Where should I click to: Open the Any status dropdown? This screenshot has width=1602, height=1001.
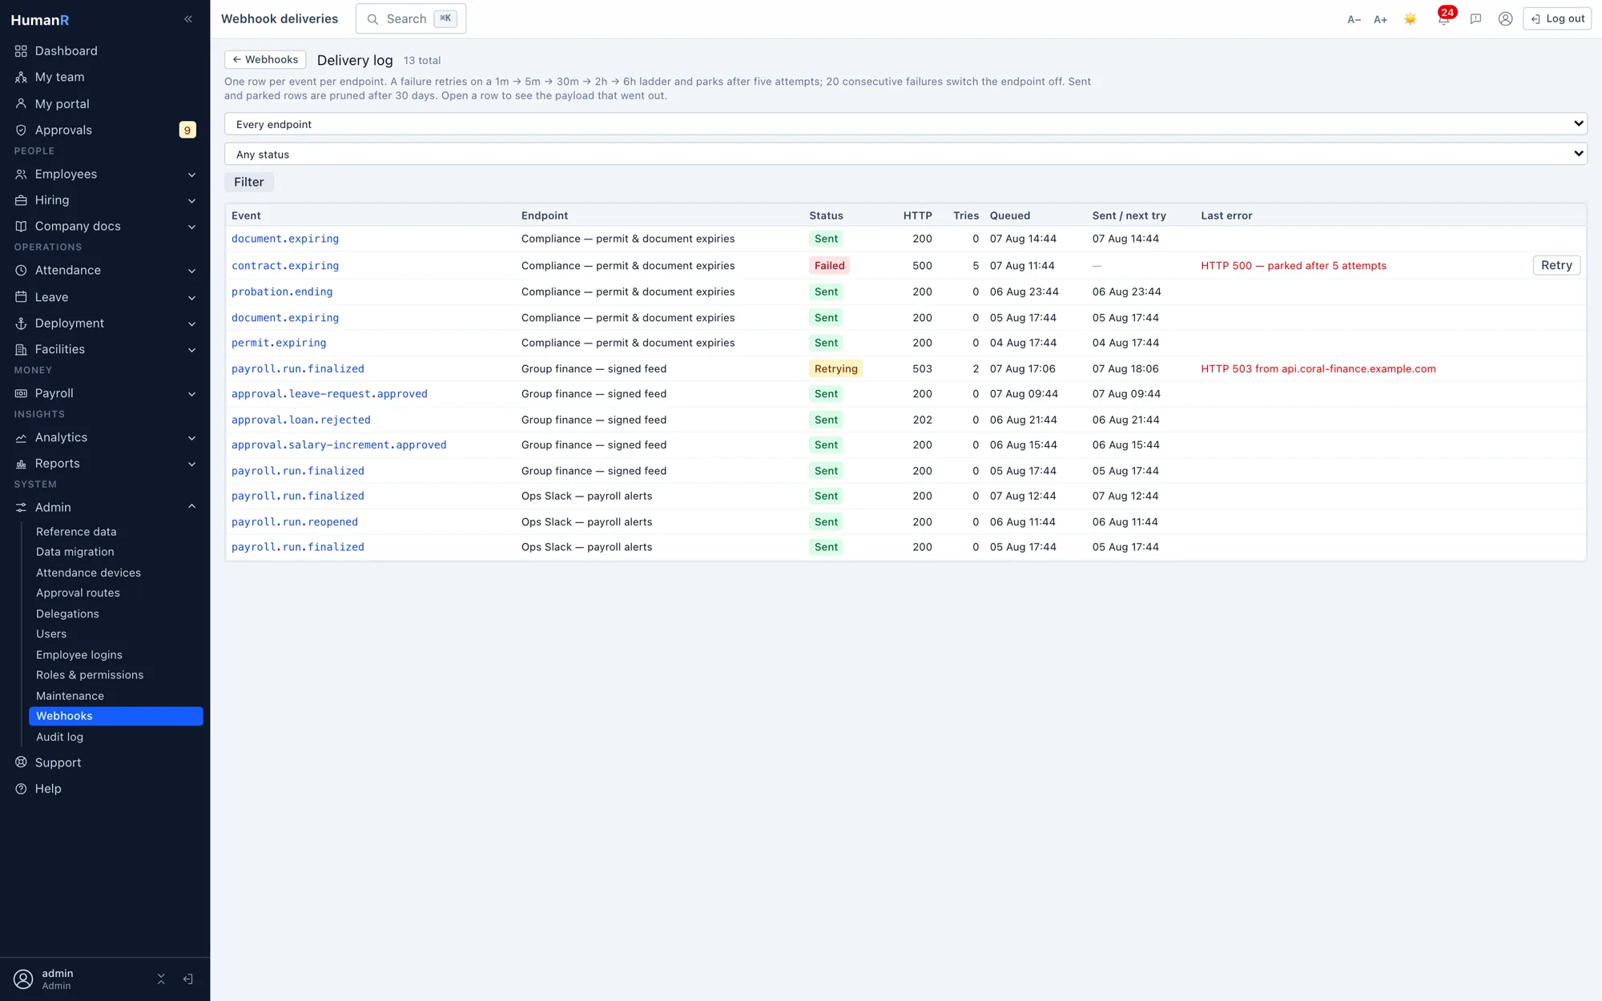905,155
